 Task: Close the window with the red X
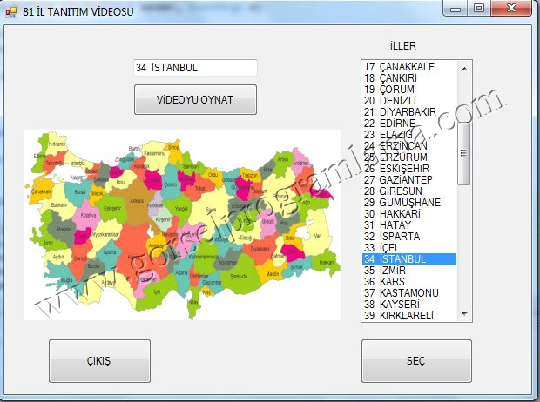point(510,8)
